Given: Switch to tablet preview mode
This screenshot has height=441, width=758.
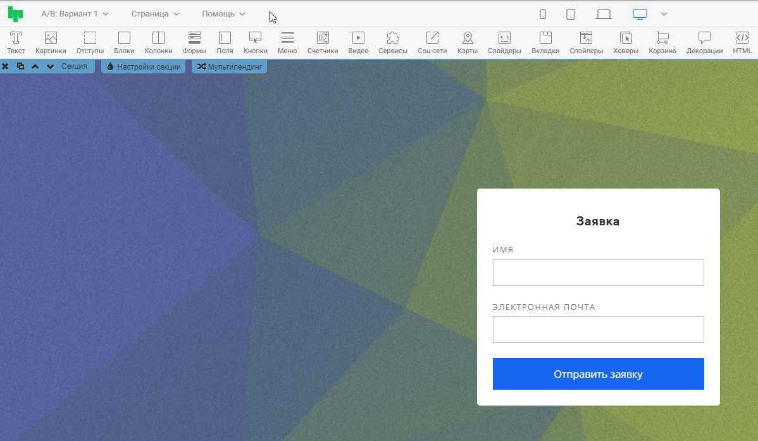Looking at the screenshot, I should [570, 14].
